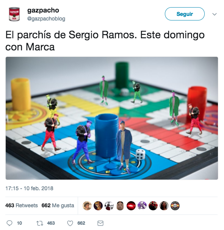Open the woman with dark hair avatar
The height and width of the screenshot is (230, 224).
[x=164, y=205]
